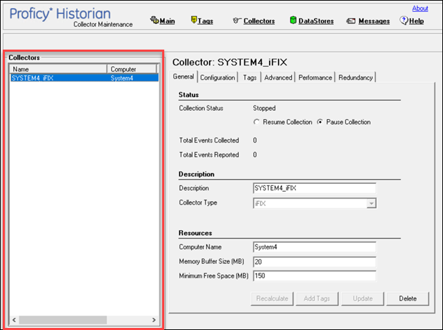Click the Name column header

click(58, 69)
